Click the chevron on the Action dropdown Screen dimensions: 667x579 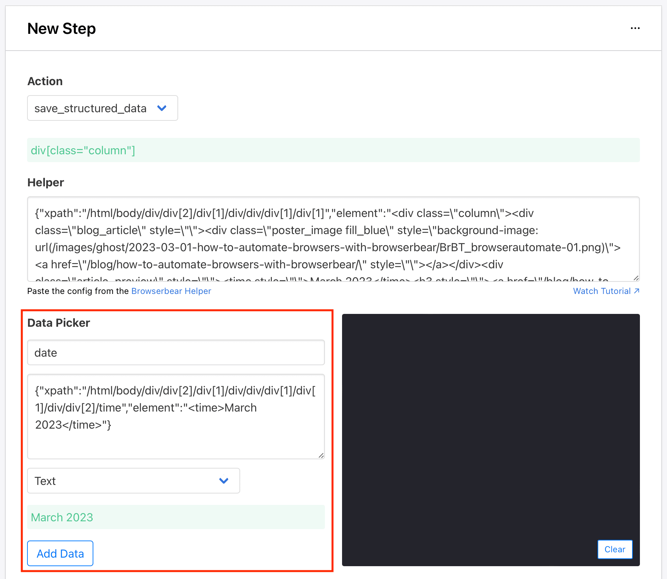[162, 108]
